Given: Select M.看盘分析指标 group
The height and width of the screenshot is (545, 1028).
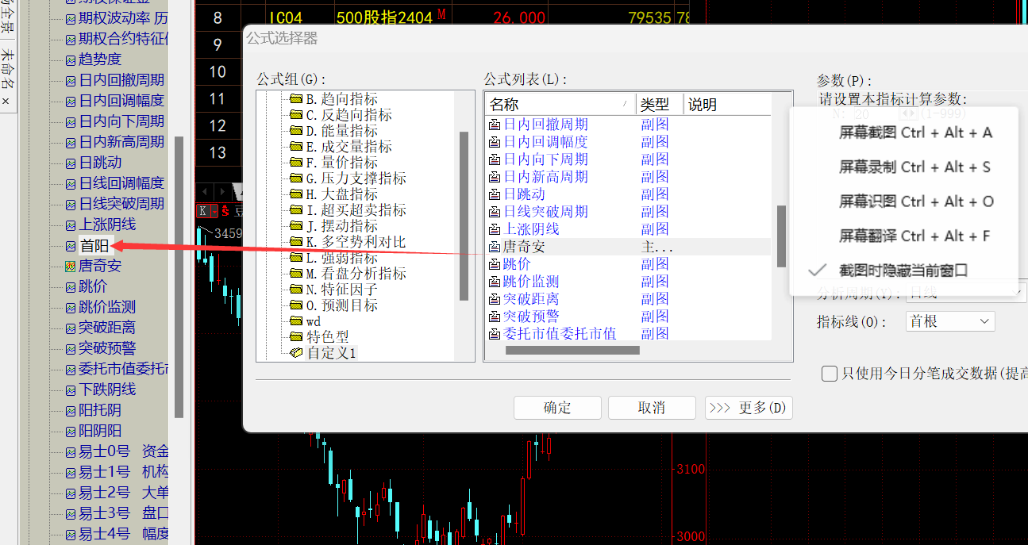Looking at the screenshot, I should (356, 274).
